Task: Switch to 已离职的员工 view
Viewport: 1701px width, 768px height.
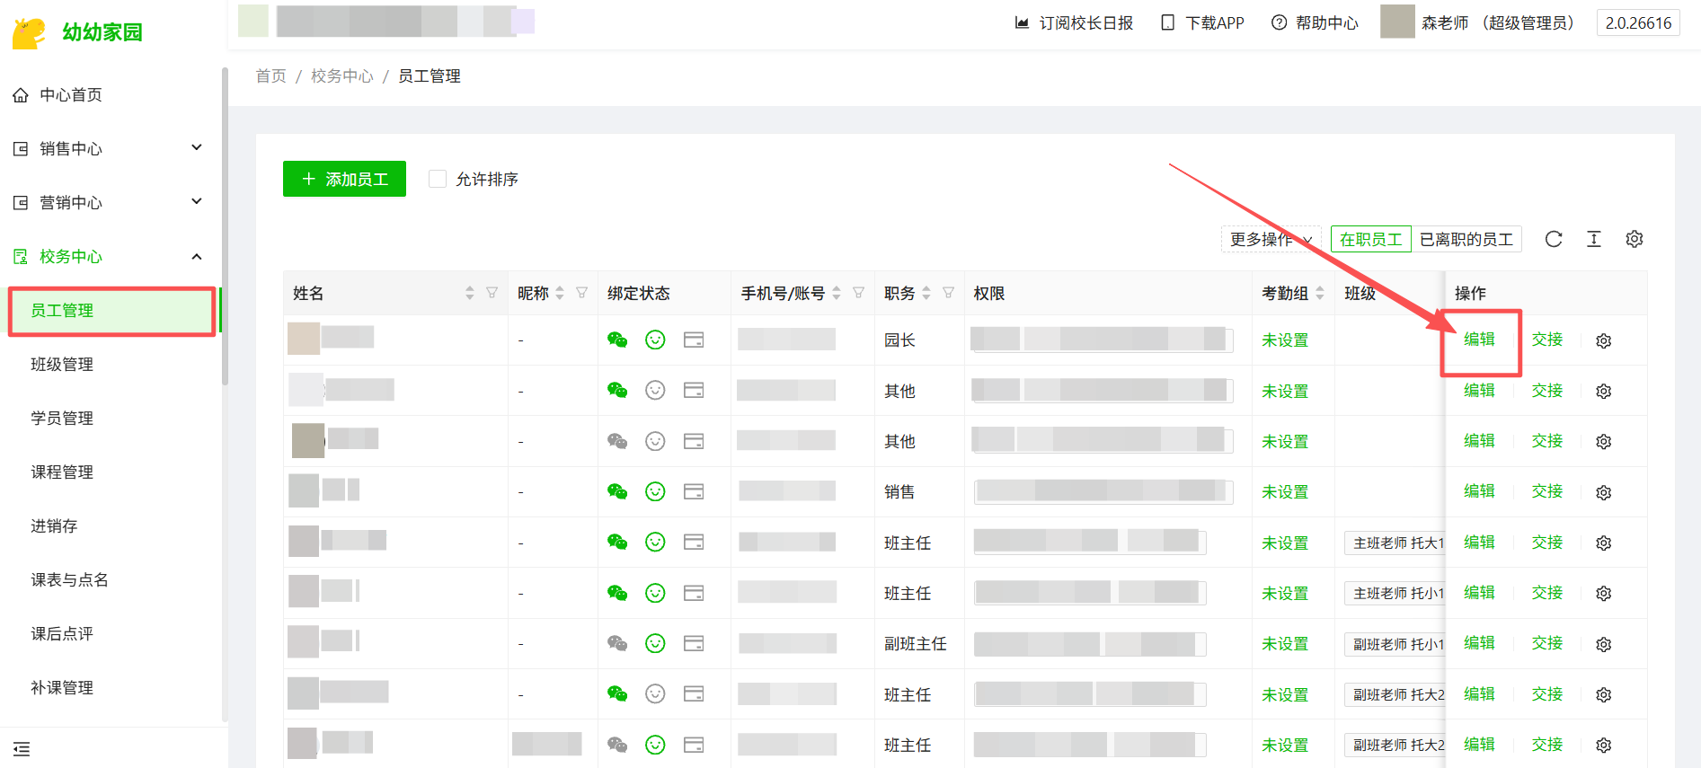Action: pyautogui.click(x=1466, y=239)
